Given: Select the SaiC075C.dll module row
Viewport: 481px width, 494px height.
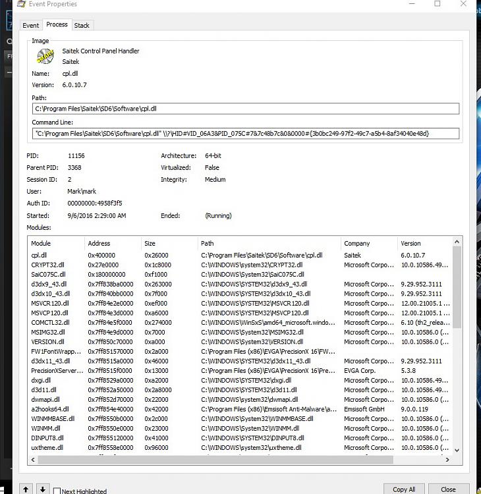Looking at the screenshot, I should tap(240, 275).
